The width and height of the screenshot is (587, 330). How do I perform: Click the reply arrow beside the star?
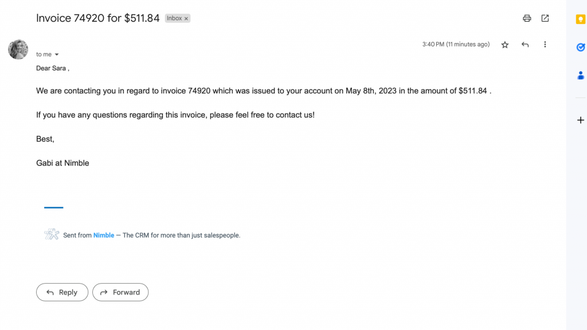525,45
